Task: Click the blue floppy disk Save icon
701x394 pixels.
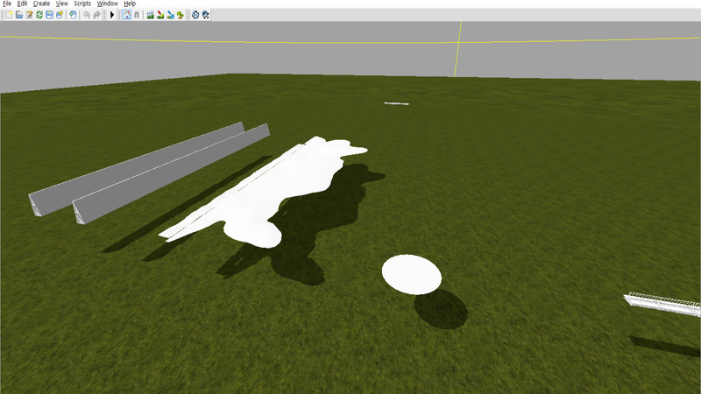Action: (x=49, y=15)
